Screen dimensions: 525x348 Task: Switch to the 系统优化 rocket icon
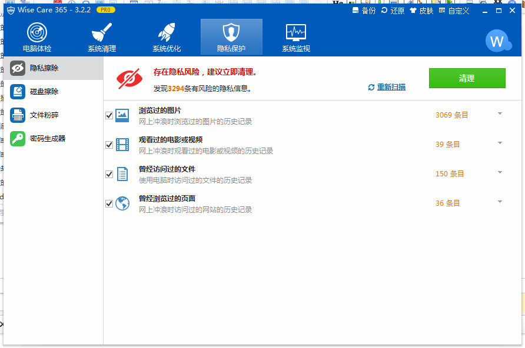coord(167,35)
